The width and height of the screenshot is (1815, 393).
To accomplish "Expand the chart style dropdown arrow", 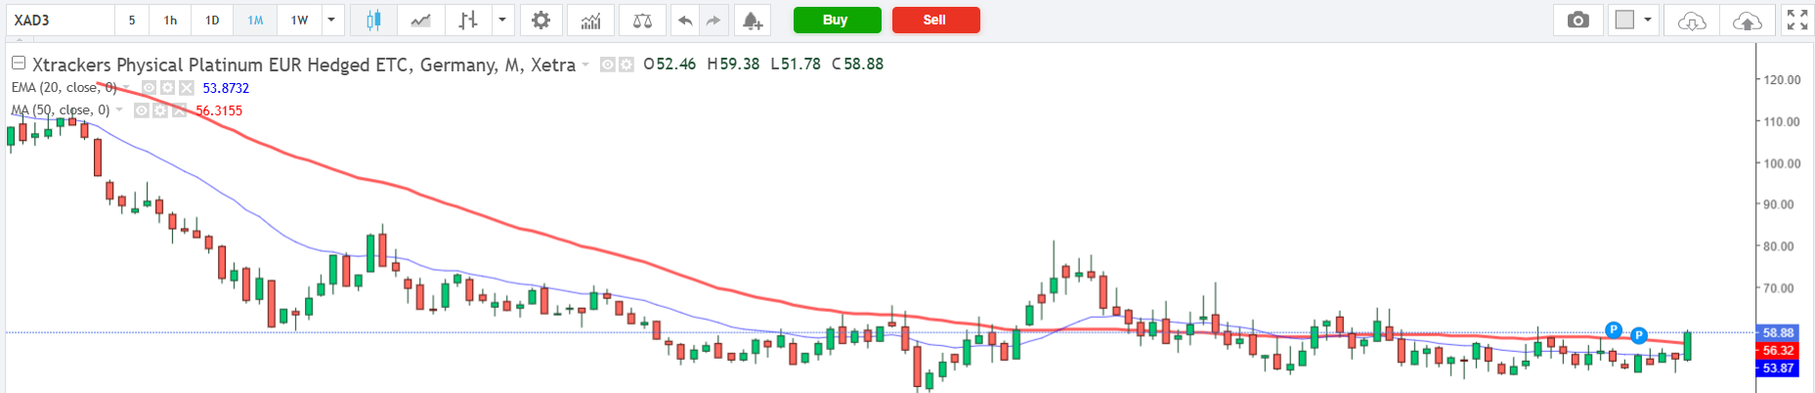I will point(502,21).
